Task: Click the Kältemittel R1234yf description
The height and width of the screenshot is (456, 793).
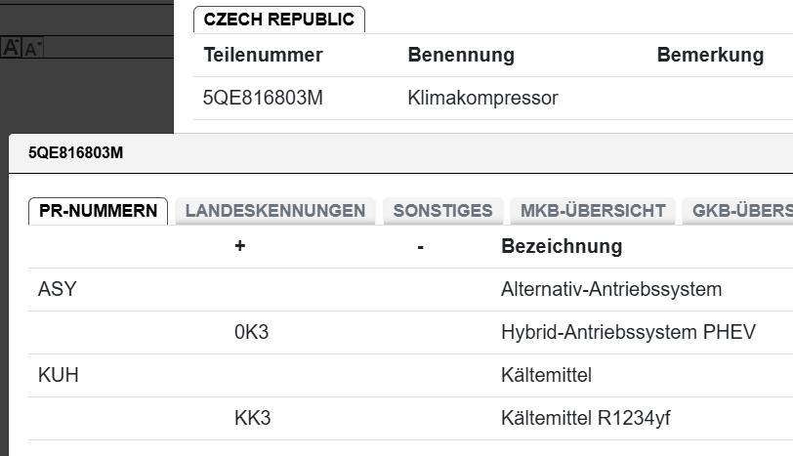Action: [x=585, y=418]
